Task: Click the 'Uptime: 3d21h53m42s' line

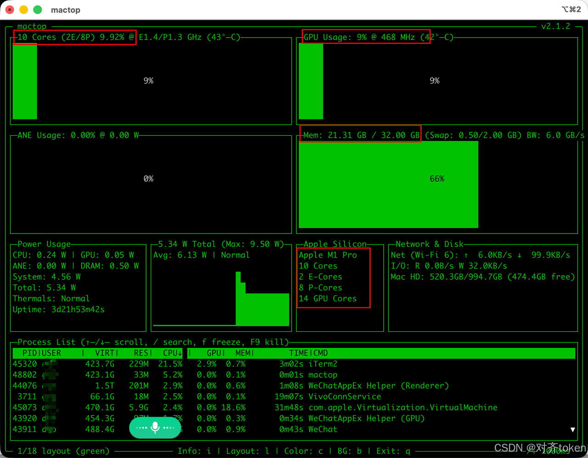Action: [x=58, y=310]
